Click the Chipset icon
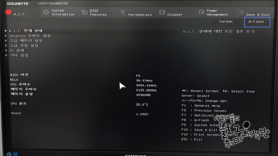The width and height of the screenshot is (278, 156). point(162,13)
